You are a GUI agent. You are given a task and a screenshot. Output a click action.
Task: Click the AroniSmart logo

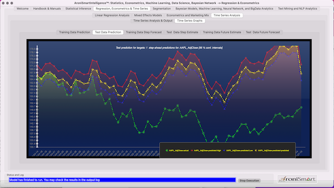(x=297, y=179)
